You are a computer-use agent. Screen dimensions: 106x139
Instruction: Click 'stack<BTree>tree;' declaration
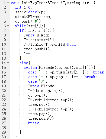point(33,17)
